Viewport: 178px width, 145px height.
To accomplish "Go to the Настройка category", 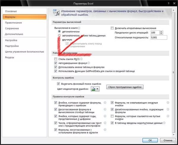I will (x=11, y=40).
